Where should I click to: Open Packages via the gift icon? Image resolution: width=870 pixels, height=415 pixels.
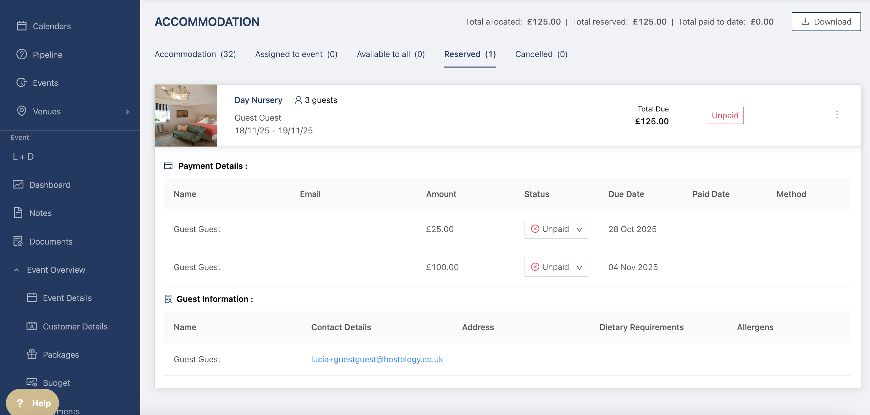32,354
